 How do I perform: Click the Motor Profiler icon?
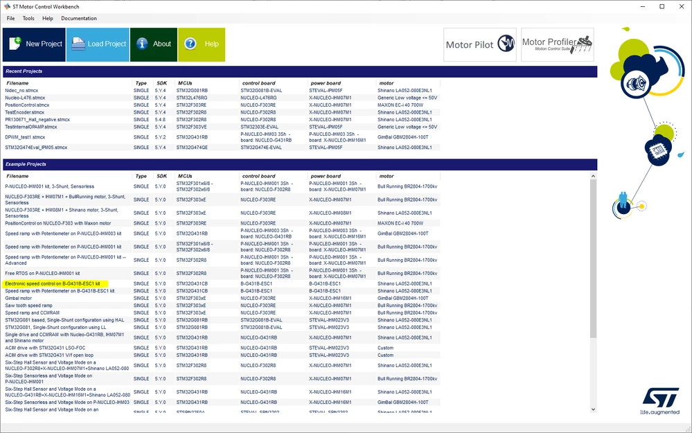(x=581, y=44)
